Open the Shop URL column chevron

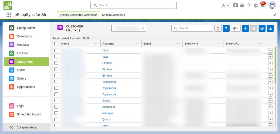261,43
